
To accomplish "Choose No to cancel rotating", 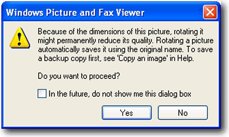I will [183, 113].
